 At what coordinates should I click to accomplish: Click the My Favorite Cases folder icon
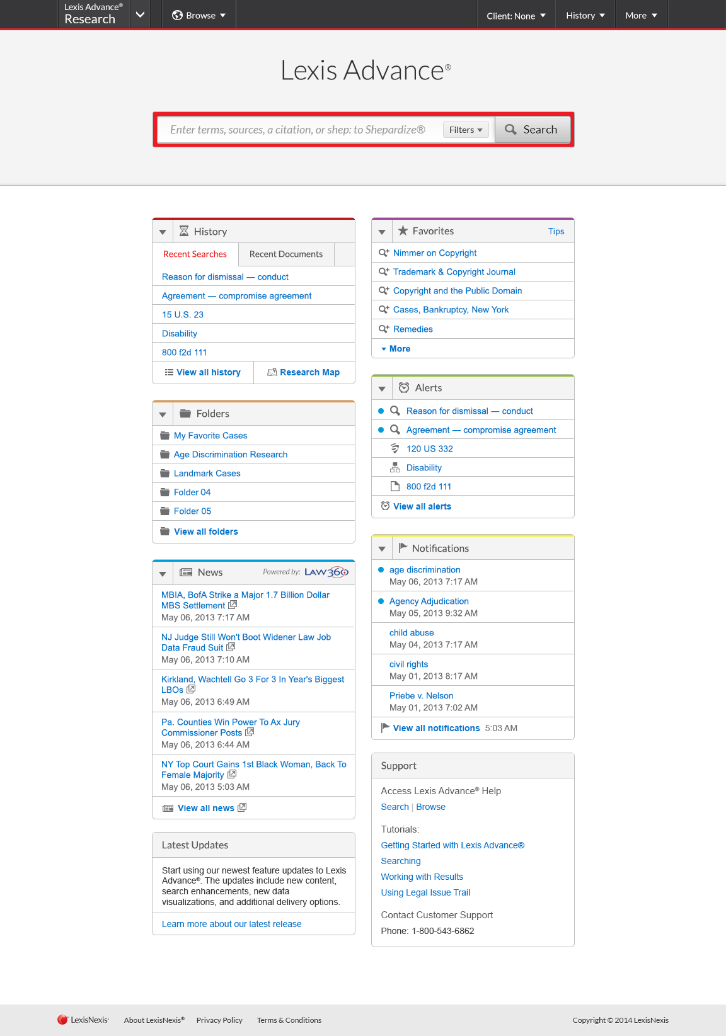point(165,435)
